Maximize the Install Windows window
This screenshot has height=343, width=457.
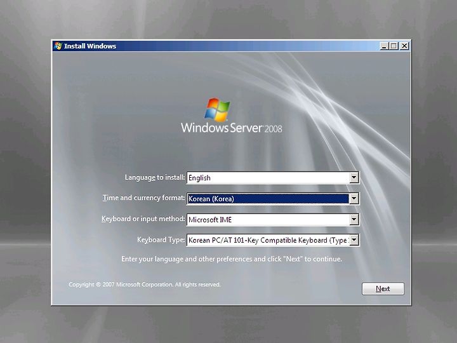394,46
